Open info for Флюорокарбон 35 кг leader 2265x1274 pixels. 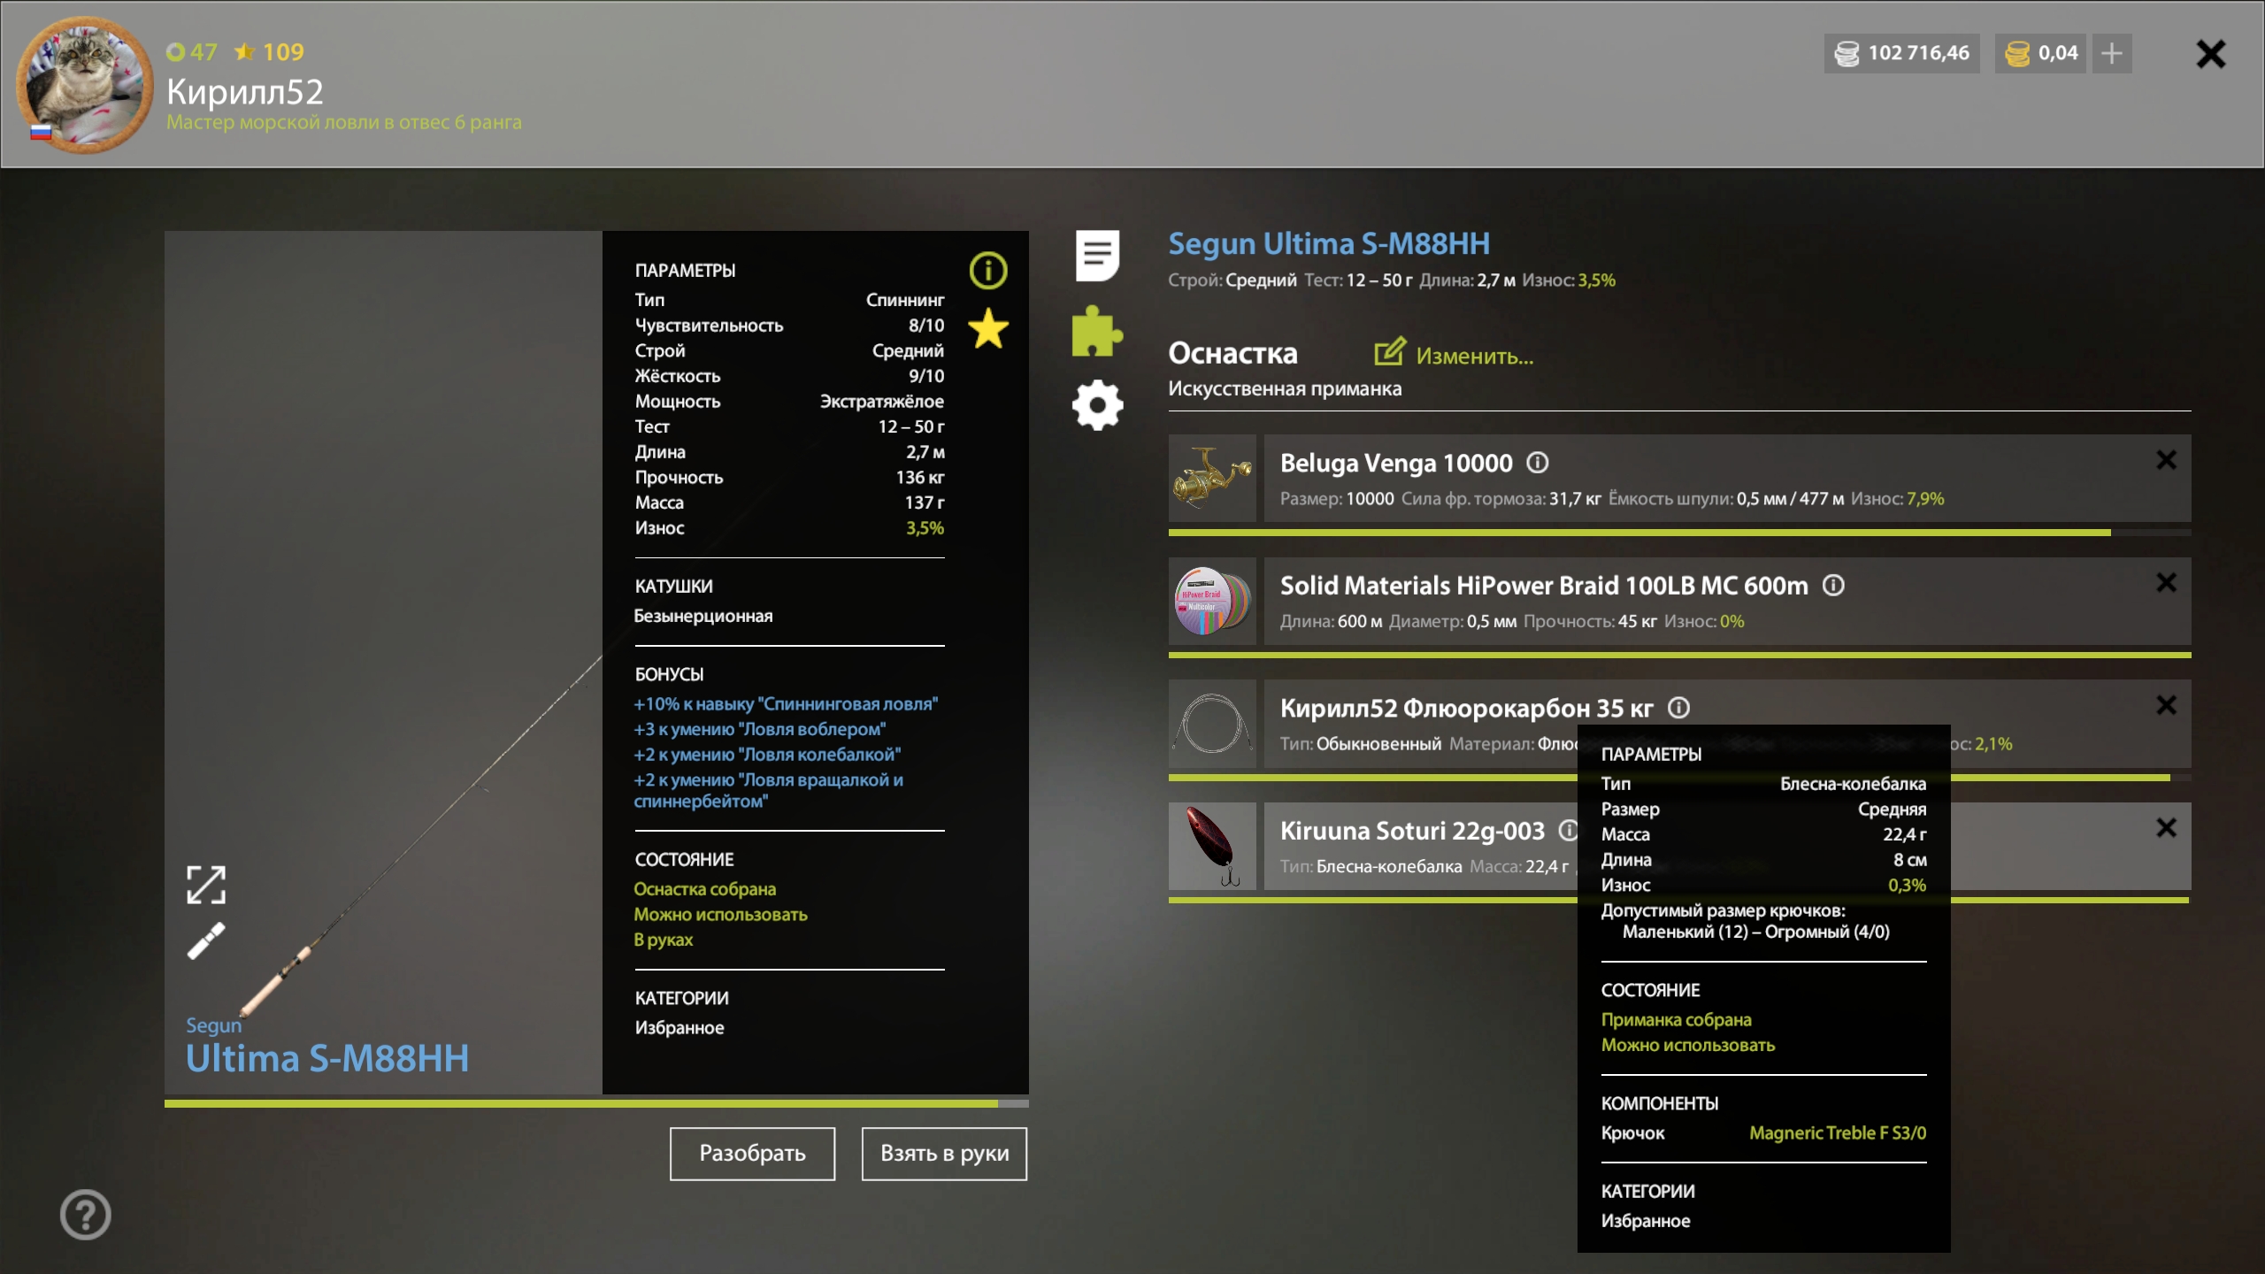[x=1678, y=708]
